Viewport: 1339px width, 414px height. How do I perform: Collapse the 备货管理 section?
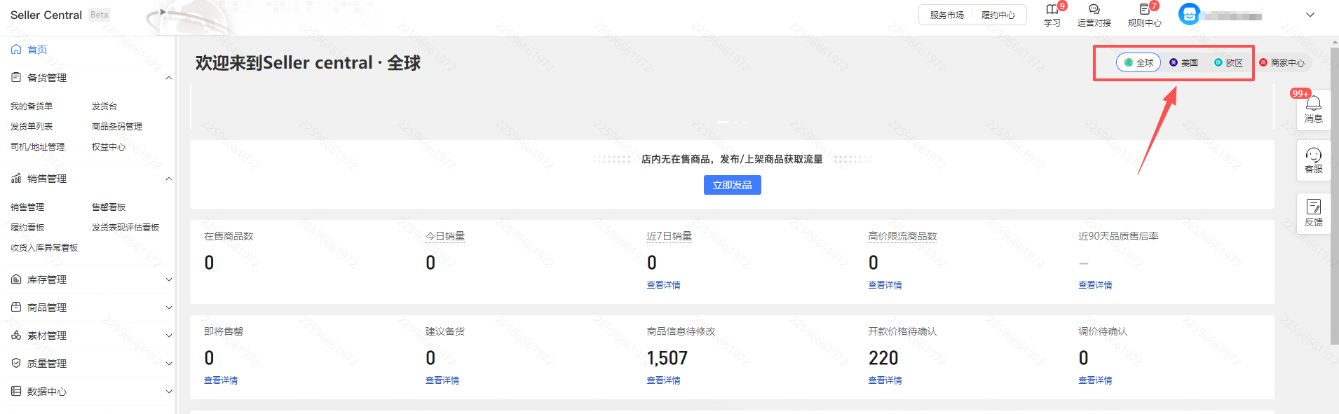[x=168, y=78]
